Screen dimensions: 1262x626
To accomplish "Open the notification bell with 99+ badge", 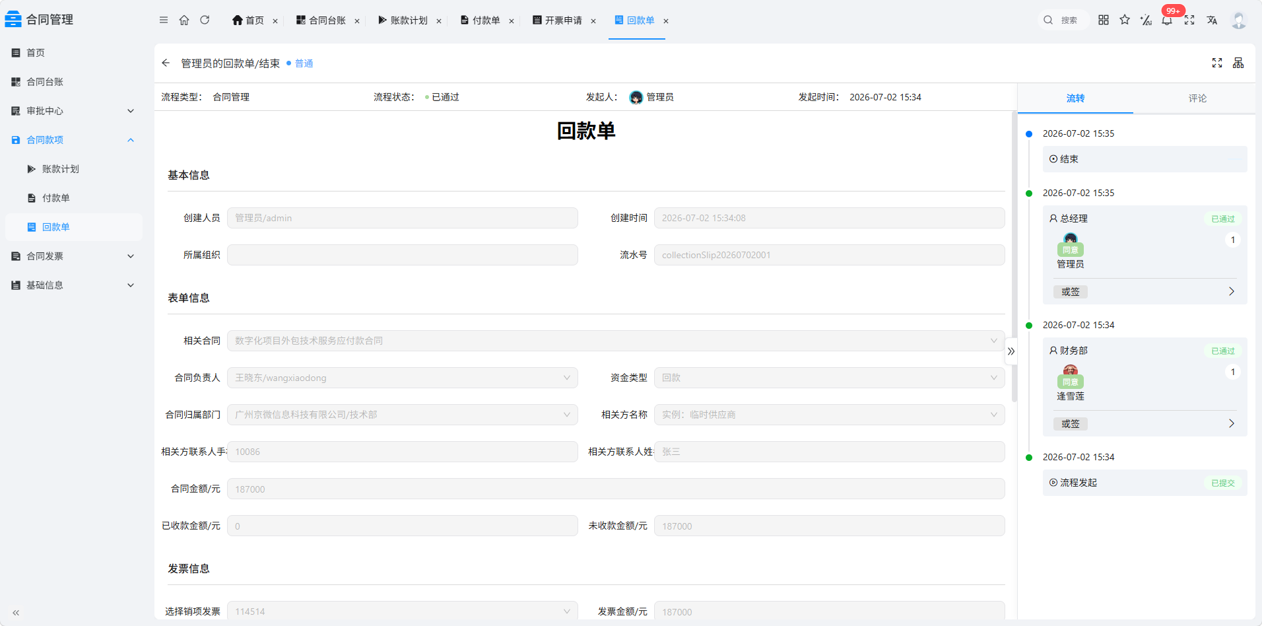I will (1167, 20).
